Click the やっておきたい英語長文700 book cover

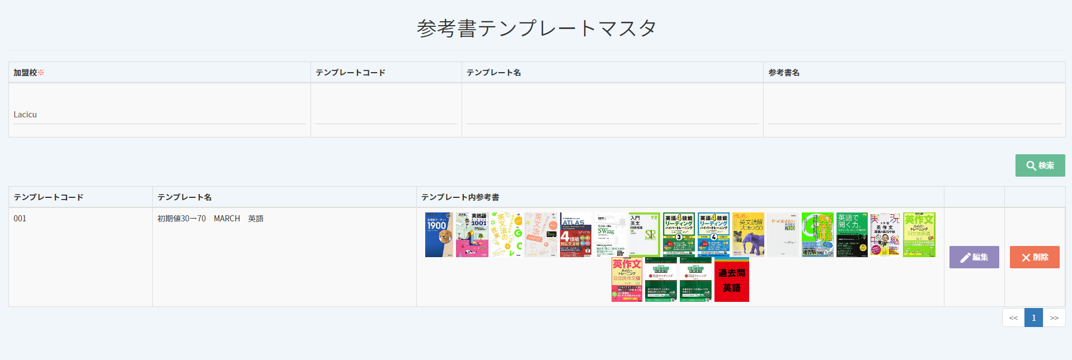[x=783, y=235]
